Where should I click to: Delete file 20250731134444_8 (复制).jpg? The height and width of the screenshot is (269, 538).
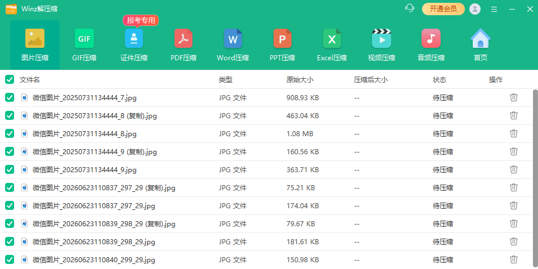(x=514, y=115)
